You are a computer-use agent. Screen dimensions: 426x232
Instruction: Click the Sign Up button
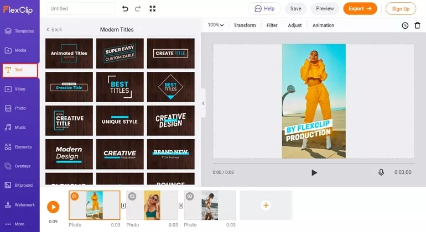pyautogui.click(x=401, y=9)
